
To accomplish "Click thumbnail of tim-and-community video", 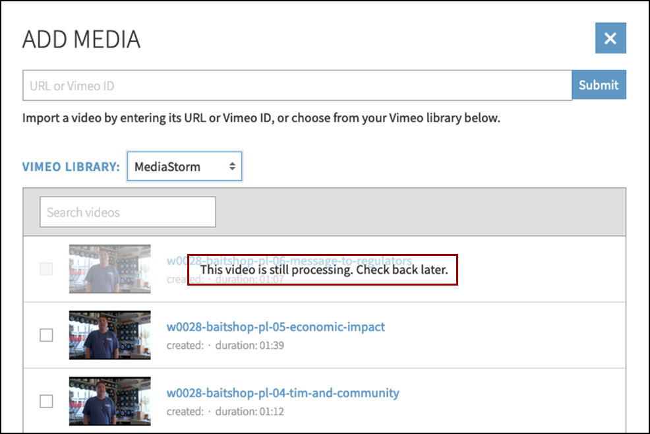I will [109, 401].
